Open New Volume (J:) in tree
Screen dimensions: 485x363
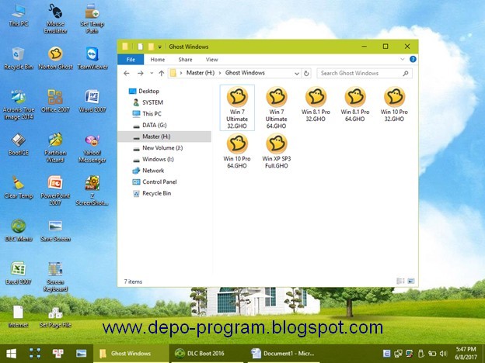pos(158,148)
